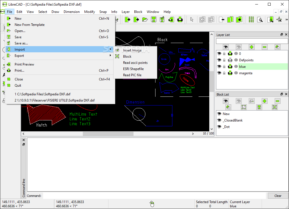Click the Print toolbar icon
289x209 pixels.
180,19
